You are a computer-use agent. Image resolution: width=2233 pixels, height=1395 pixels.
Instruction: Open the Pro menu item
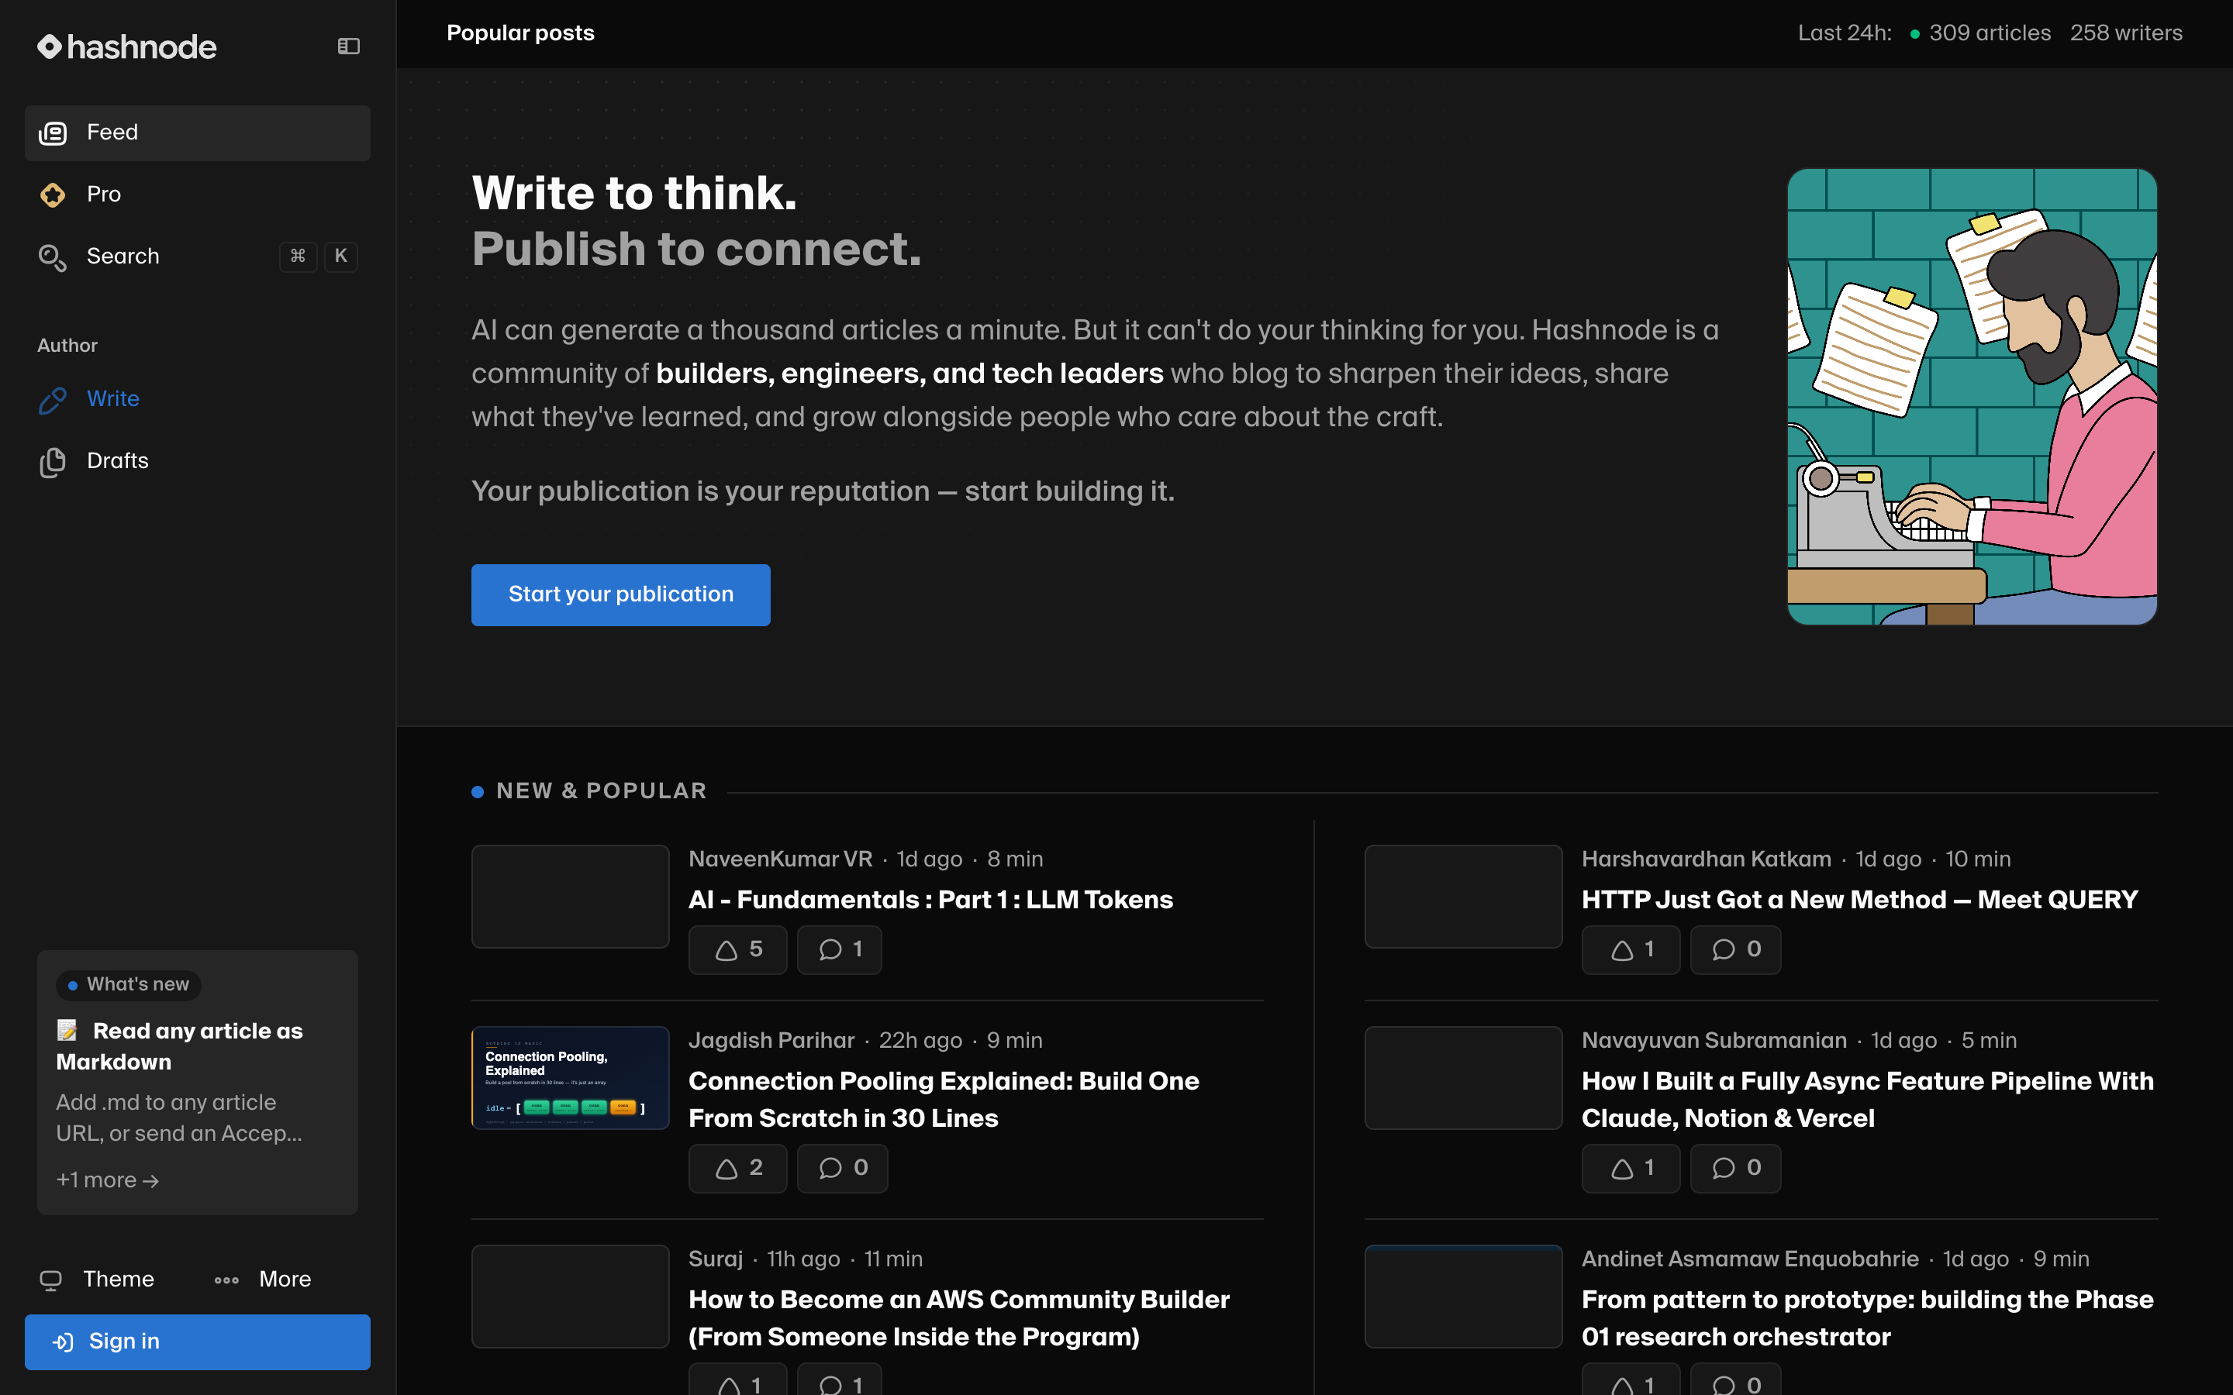(198, 195)
